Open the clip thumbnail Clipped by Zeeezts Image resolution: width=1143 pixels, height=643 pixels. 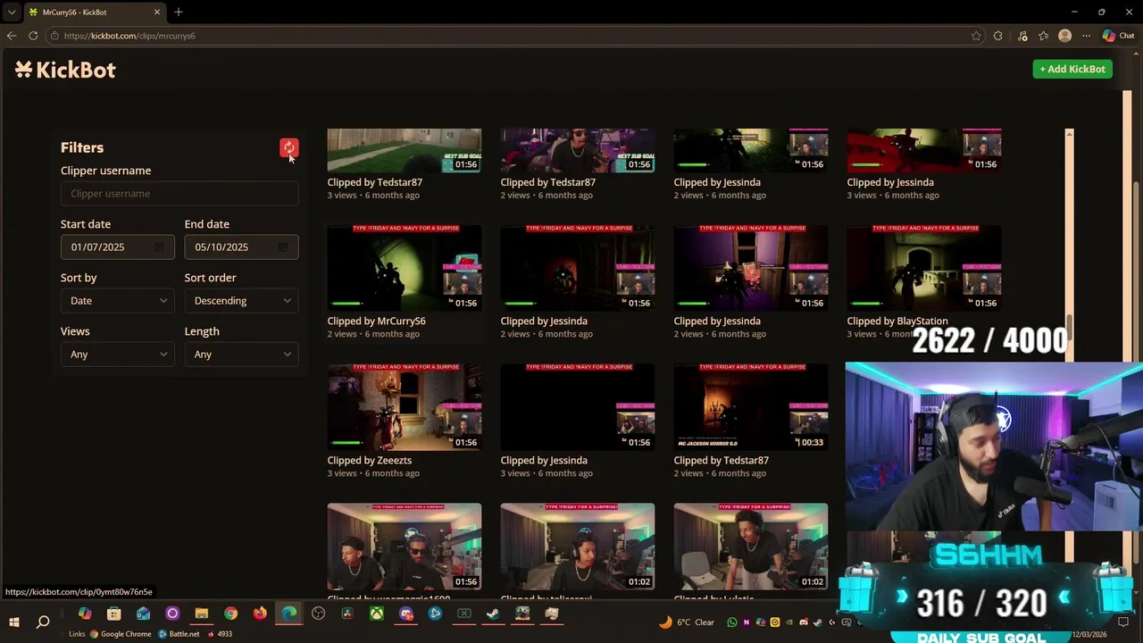pyautogui.click(x=405, y=407)
